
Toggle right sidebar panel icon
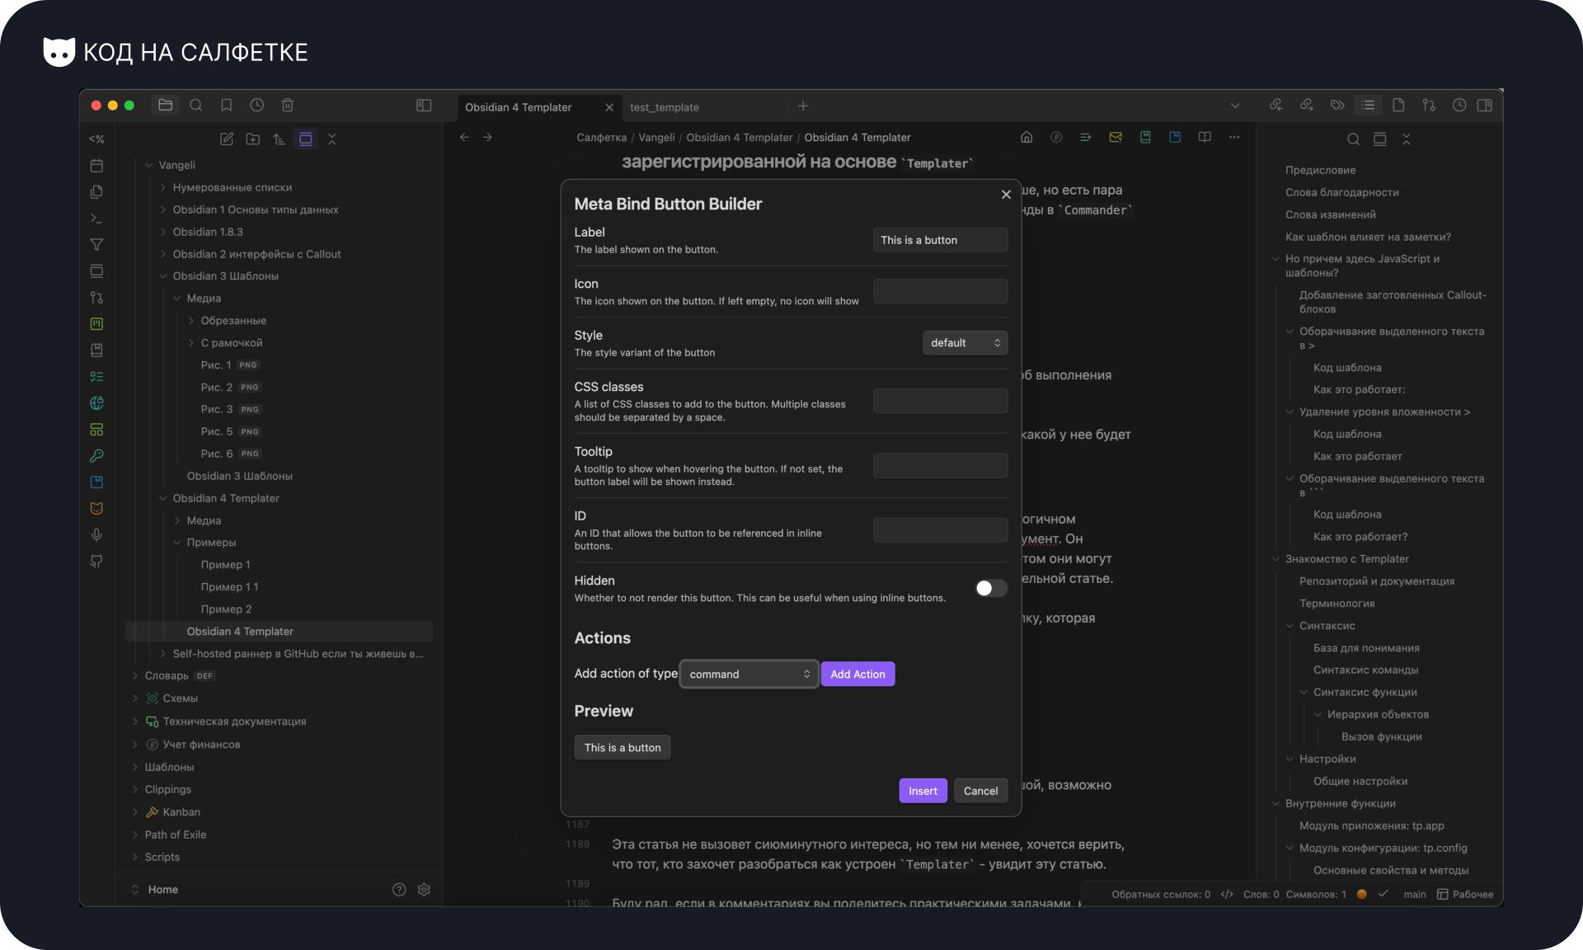(1485, 106)
